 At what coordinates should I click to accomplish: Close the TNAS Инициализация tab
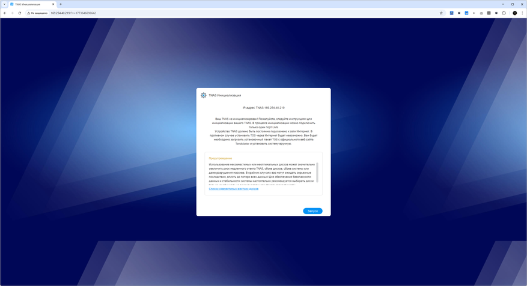53,4
